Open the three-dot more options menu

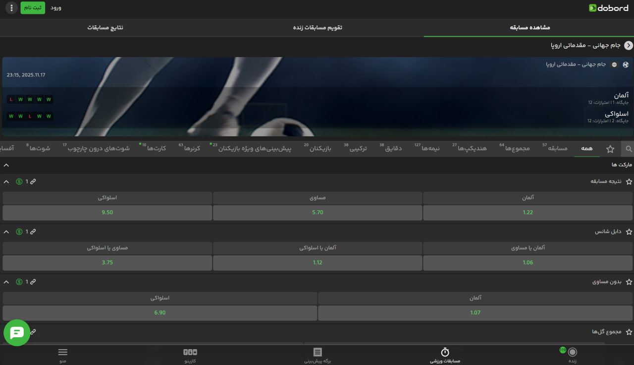coord(12,8)
